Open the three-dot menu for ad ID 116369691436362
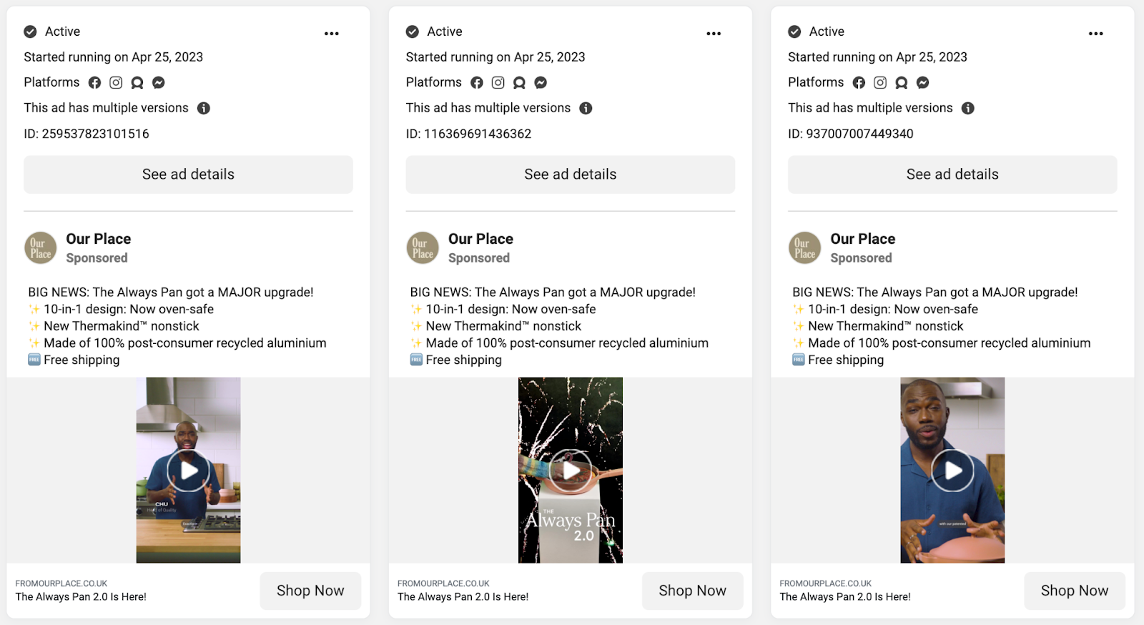The height and width of the screenshot is (625, 1144). [x=714, y=34]
